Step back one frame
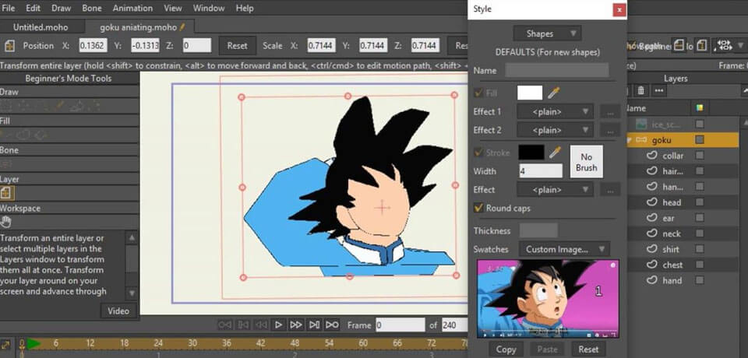 pos(260,325)
